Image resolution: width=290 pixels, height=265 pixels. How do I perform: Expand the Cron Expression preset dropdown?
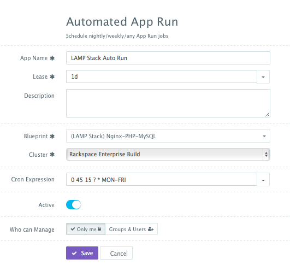[x=263, y=180]
